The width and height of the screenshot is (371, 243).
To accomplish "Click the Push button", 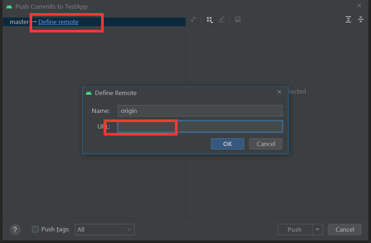I will (x=295, y=230).
